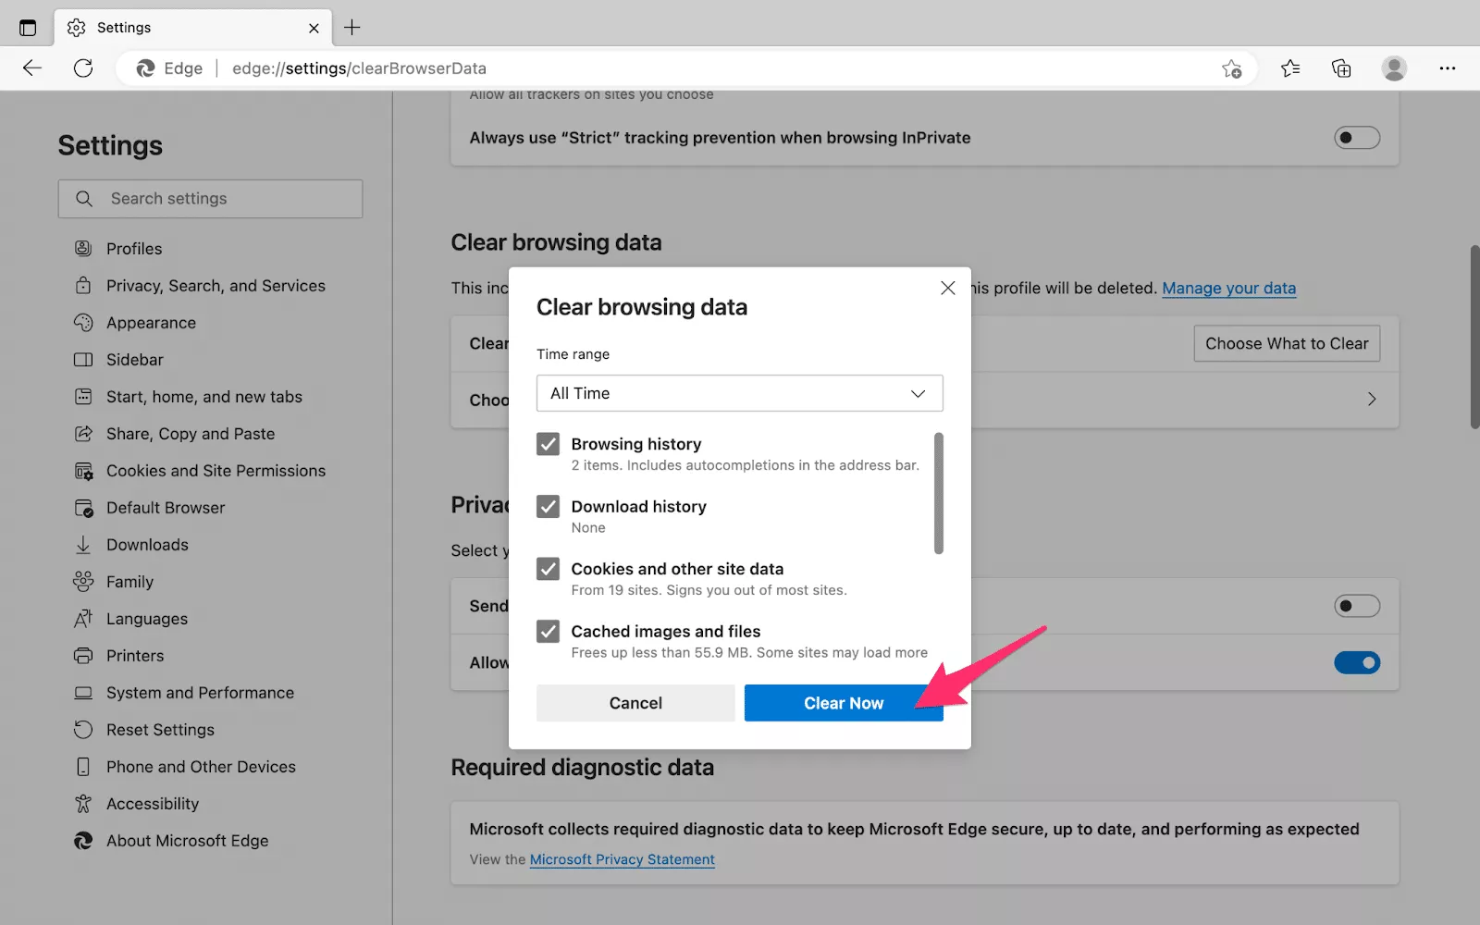Viewport: 1480px width, 925px height.
Task: Click Choose What to Clear button
Action: coord(1287,343)
